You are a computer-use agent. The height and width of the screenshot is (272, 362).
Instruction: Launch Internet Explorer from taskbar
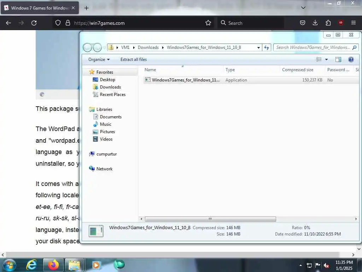31,265
